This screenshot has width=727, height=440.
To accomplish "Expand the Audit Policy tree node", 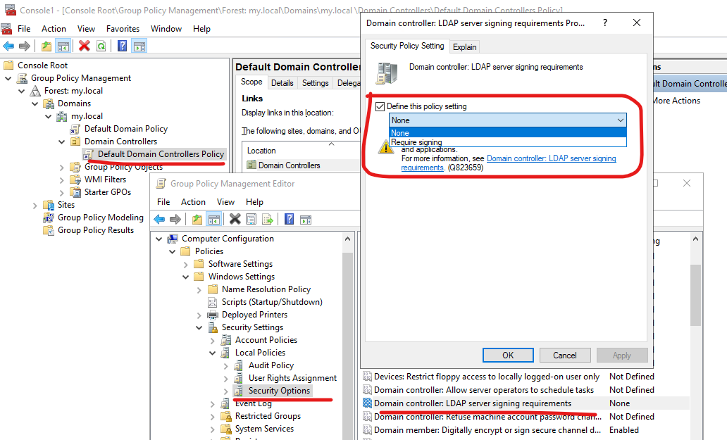I will [x=226, y=365].
